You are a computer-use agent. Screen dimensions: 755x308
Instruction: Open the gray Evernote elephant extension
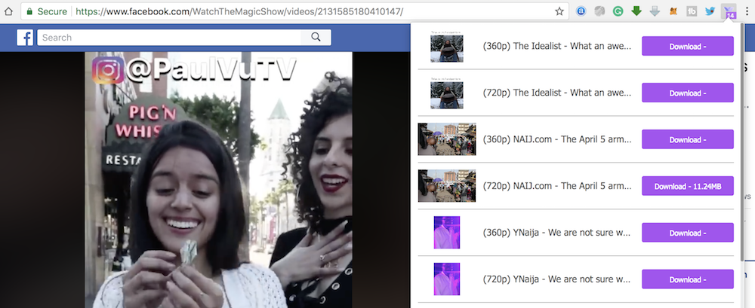point(599,11)
